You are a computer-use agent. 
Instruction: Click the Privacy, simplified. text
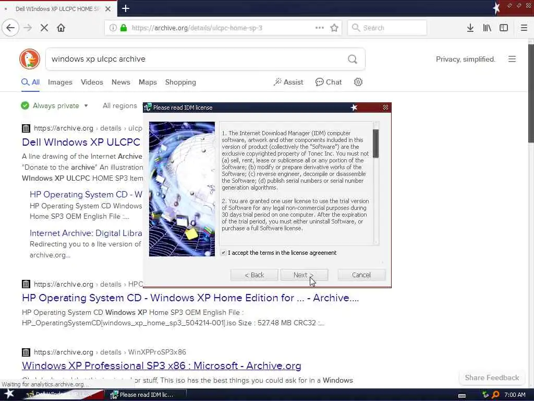tap(465, 59)
